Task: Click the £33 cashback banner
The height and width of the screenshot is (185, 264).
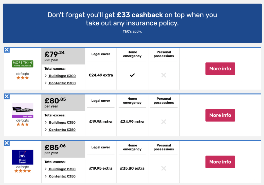Action: click(132, 23)
